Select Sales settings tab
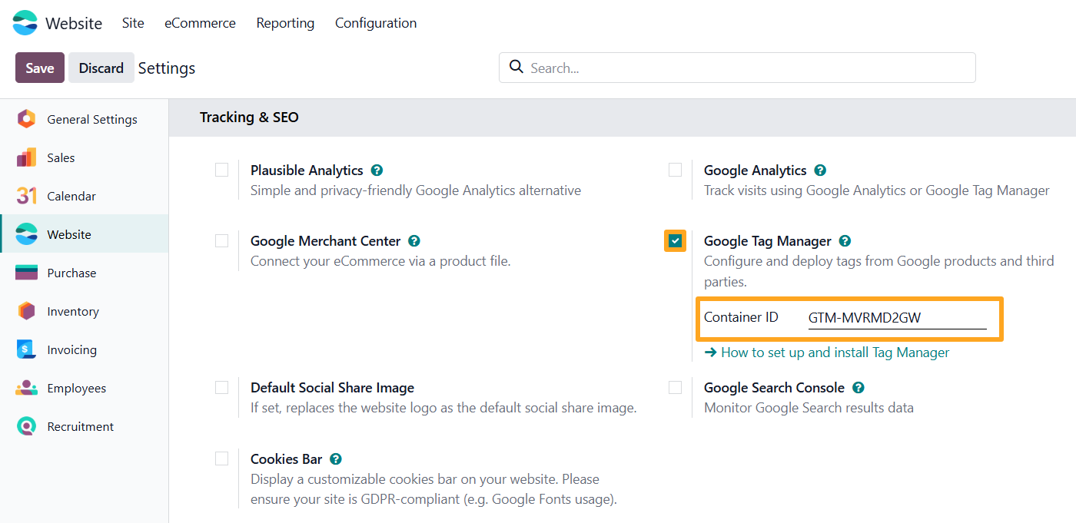 (85, 157)
